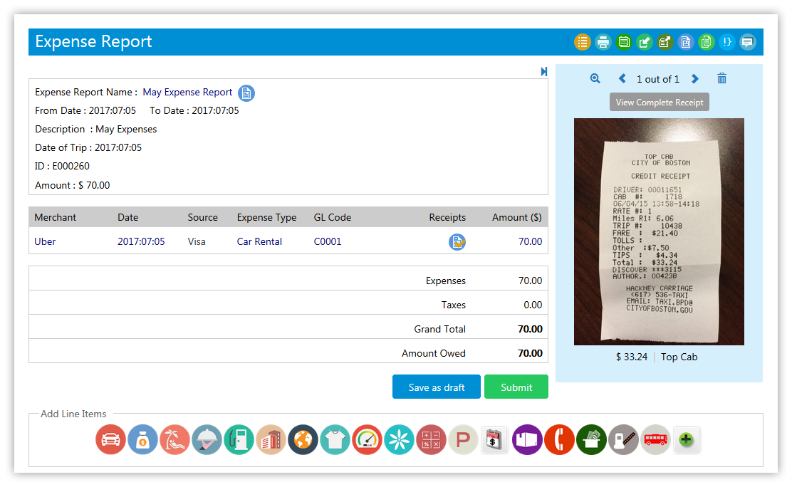
Task: Add the green cash box line item
Action: tap(591, 439)
